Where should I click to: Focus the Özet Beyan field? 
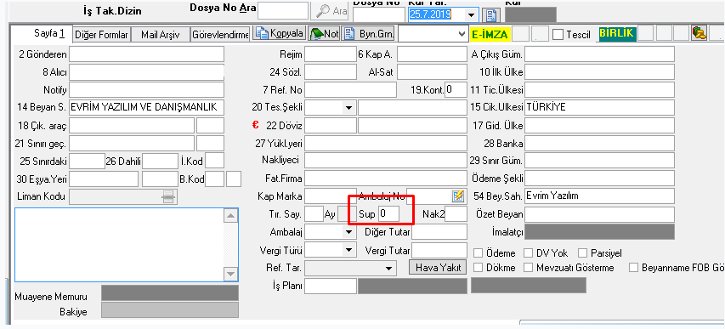(599, 214)
